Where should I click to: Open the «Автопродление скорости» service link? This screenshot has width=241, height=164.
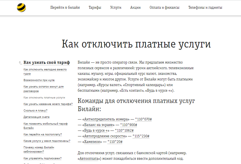point(104,136)
